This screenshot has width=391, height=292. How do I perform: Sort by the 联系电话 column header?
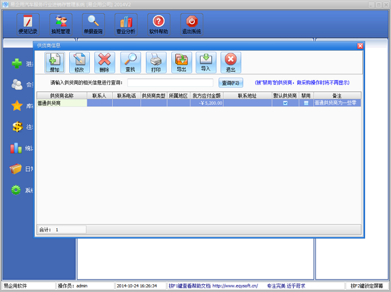click(126, 96)
